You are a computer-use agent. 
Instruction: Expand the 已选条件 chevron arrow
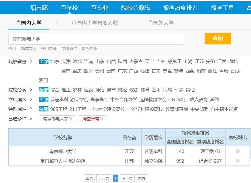tap(31, 119)
